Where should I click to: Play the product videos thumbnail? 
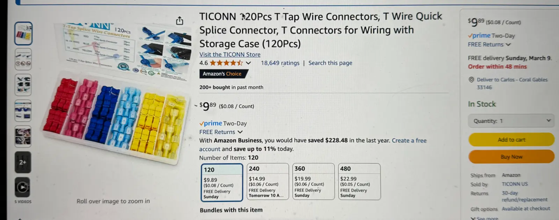(x=23, y=187)
